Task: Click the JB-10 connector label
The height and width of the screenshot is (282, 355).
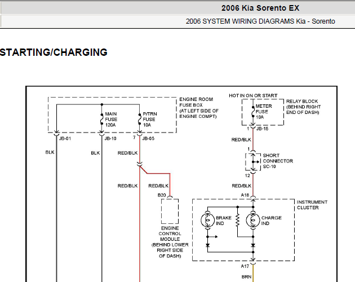Action: (110, 139)
